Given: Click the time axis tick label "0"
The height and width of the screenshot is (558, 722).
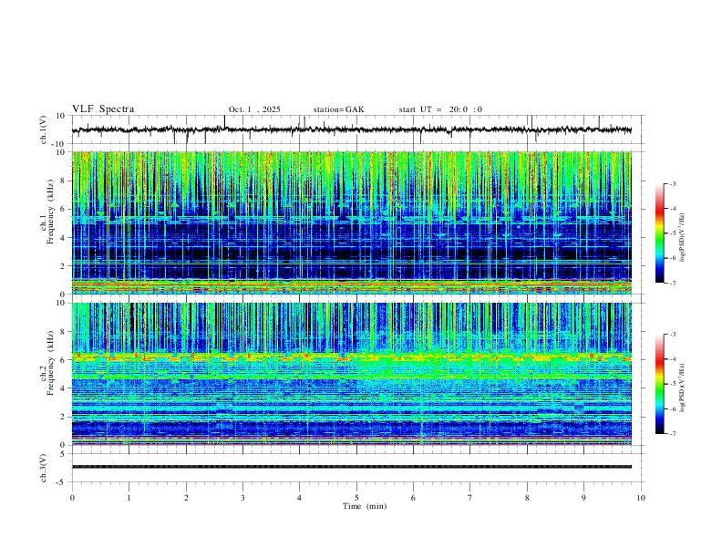Looking at the screenshot, I should (72, 498).
